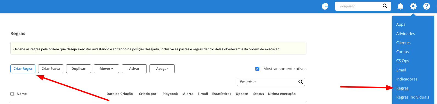Click the magnifier in top search bar
The width and height of the screenshot is (437, 104).
(x=385, y=6)
